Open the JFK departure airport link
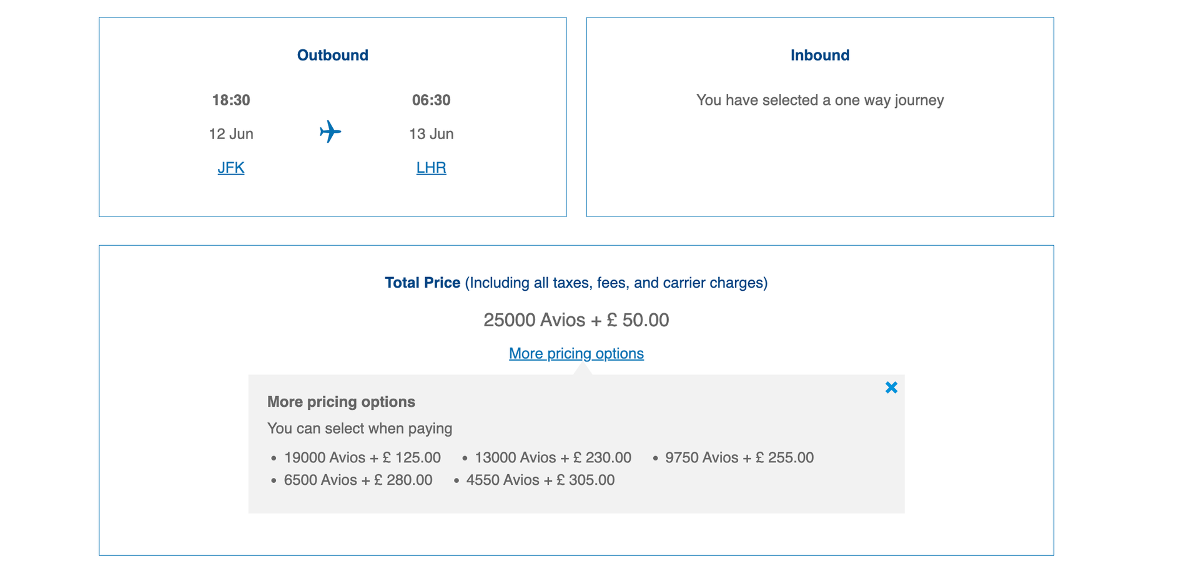 [230, 167]
